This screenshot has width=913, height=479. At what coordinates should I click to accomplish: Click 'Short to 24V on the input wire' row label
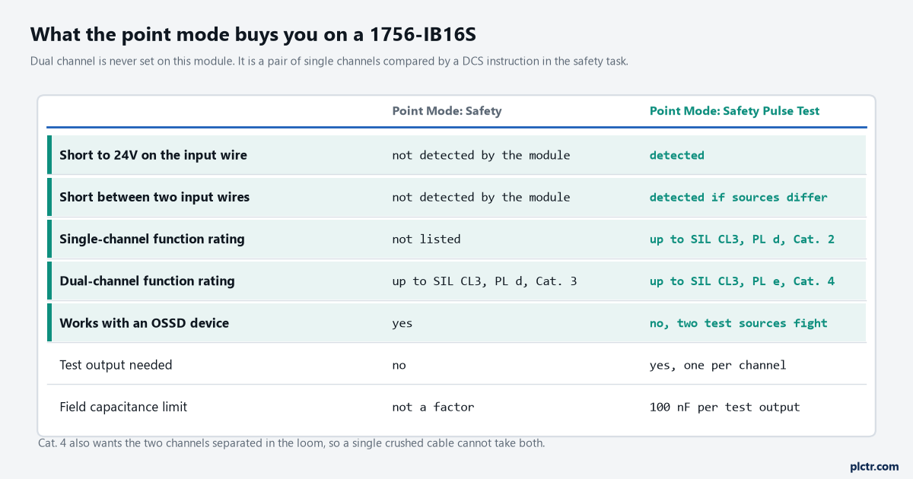[153, 155]
